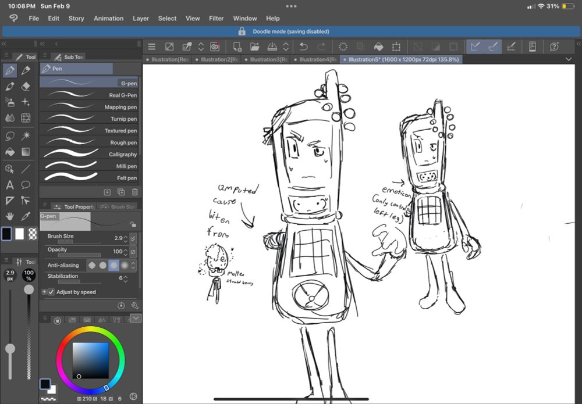Select the Eraser tool
582x404 pixels.
[x=26, y=87]
